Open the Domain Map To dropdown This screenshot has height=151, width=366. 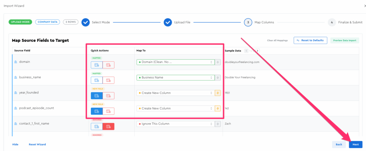click(175, 62)
